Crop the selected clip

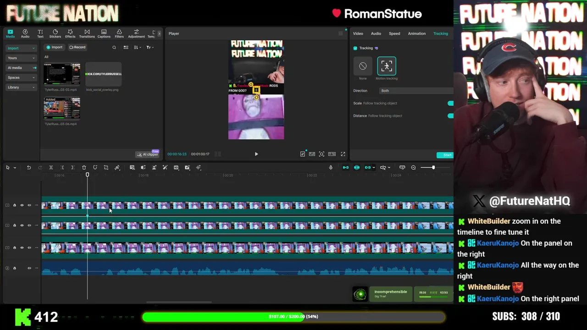106,168
